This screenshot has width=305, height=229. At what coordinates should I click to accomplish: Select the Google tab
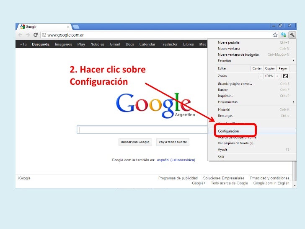click(44, 27)
